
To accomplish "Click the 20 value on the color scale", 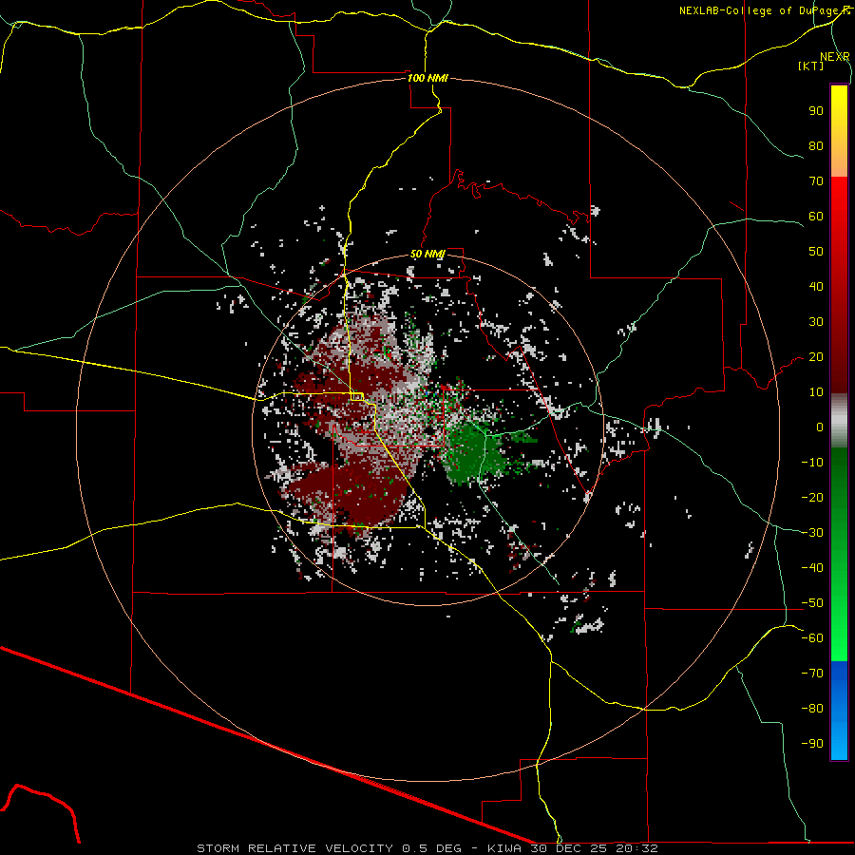I will [x=816, y=357].
